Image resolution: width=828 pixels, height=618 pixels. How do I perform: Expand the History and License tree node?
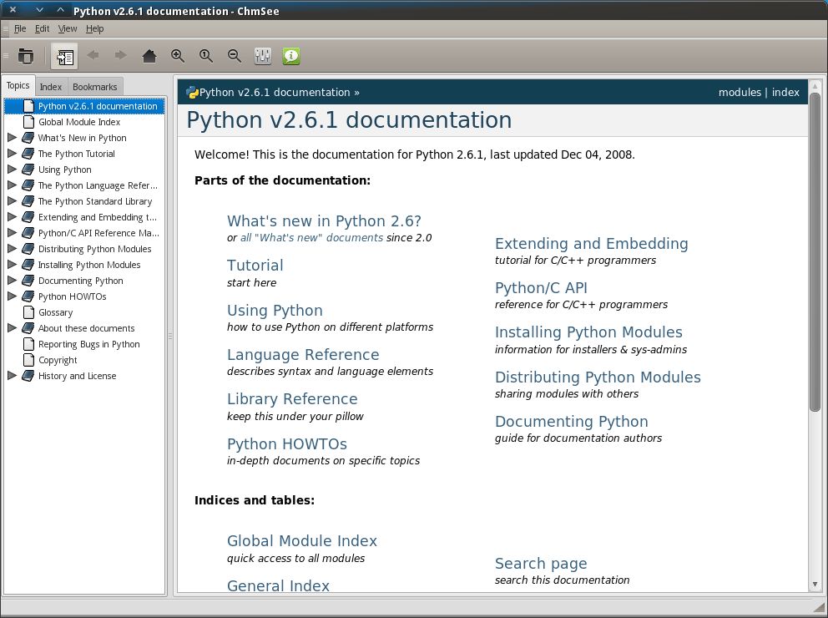pos(12,376)
